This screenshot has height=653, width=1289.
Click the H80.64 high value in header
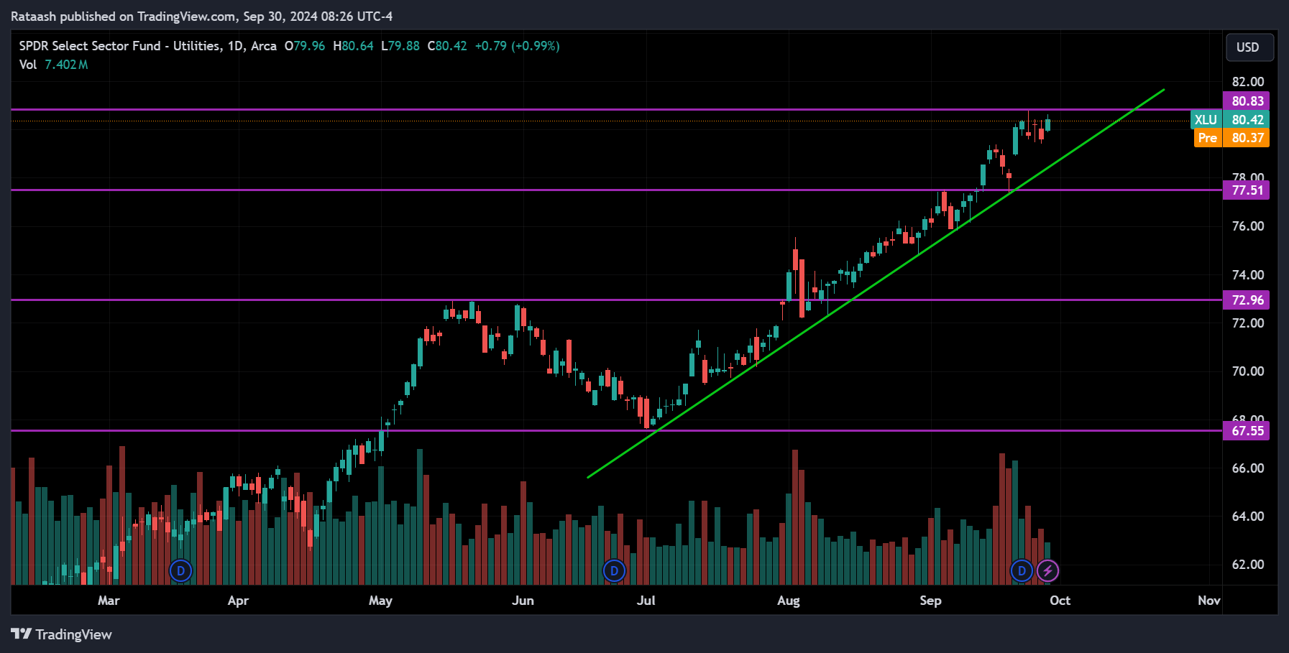(x=353, y=46)
